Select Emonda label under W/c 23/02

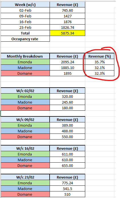coord(25,183)
